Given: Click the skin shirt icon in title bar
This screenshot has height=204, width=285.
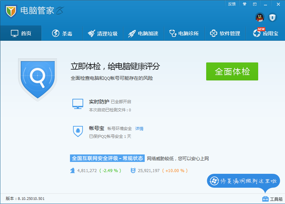Looking at the screenshot, I should click(245, 4).
